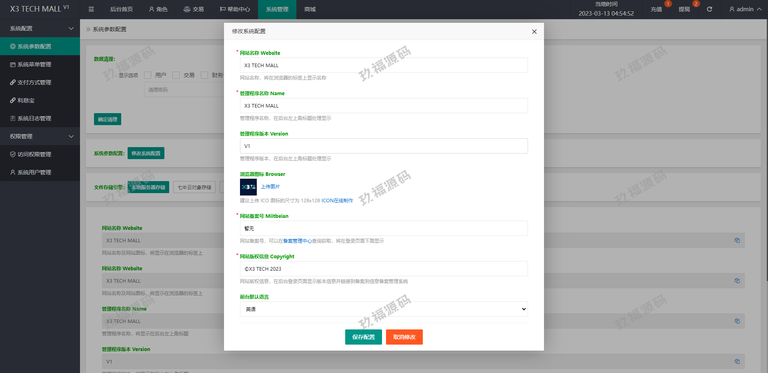Toggle the 交易 checkbox
The height and width of the screenshot is (373, 768).
[176, 75]
